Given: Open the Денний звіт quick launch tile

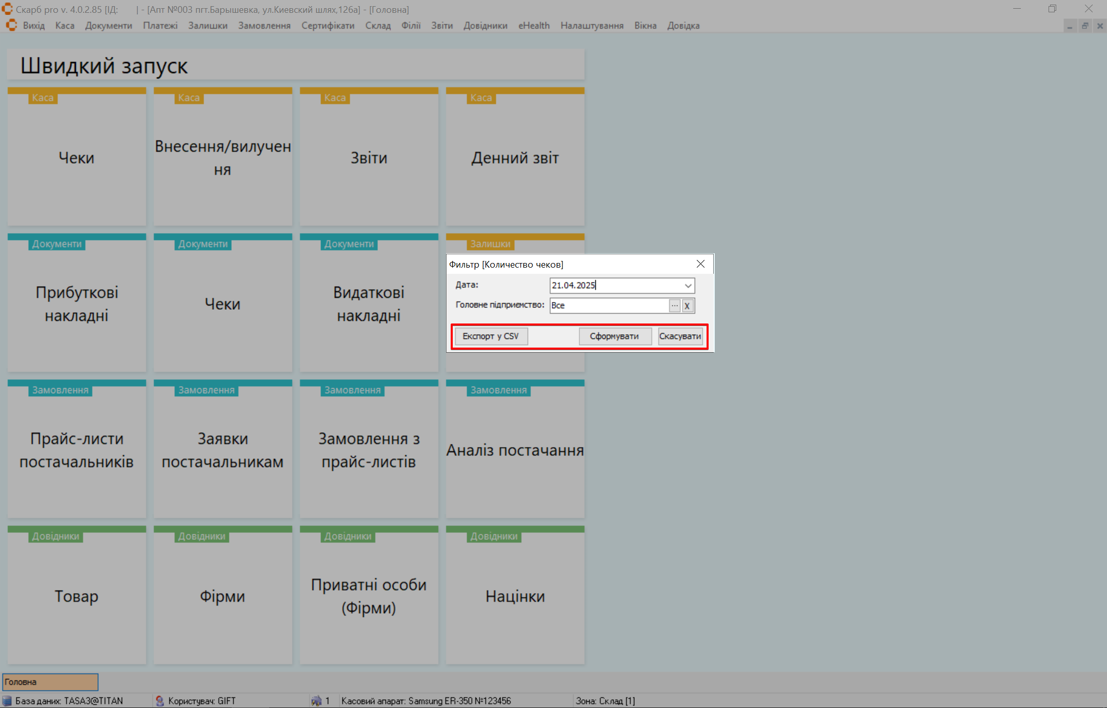Looking at the screenshot, I should 515,158.
